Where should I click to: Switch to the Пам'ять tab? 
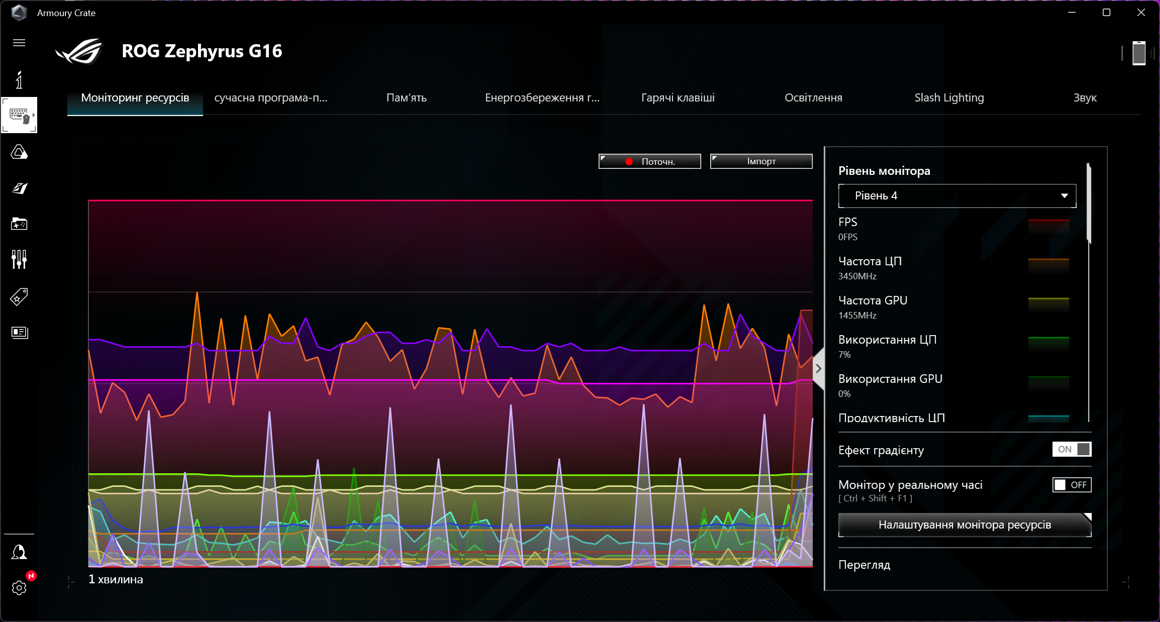[x=406, y=98]
